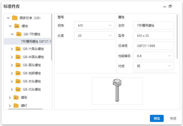The width and height of the screenshot is (183, 126).
Task: Click the 性能等级 label
Action: click(124, 56)
